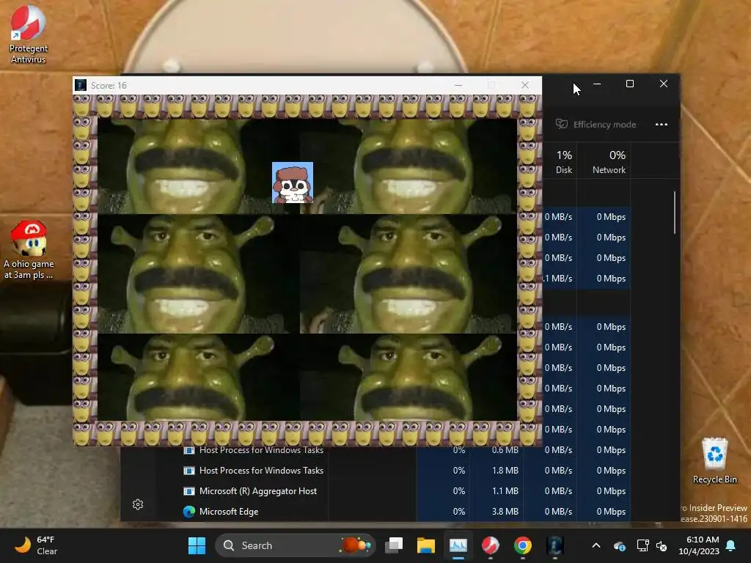Open network settings from tray icon
The width and height of the screenshot is (751, 563).
[642, 545]
